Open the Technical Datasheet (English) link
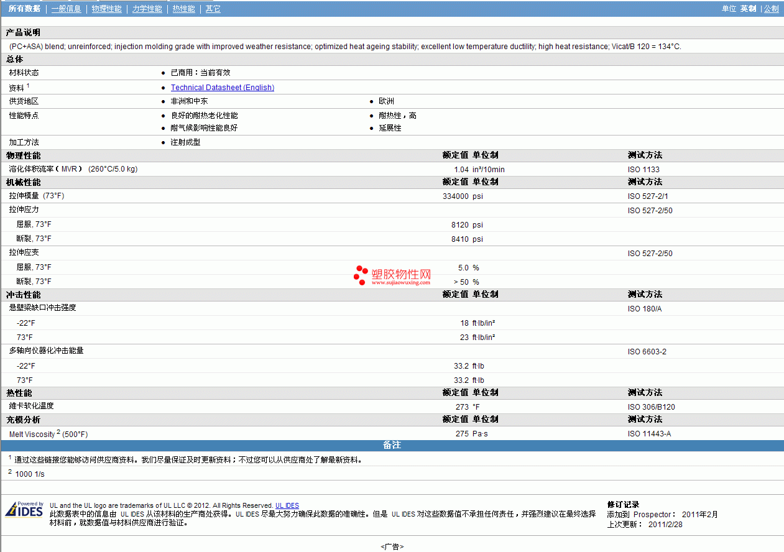This screenshot has width=784, height=552. (223, 88)
